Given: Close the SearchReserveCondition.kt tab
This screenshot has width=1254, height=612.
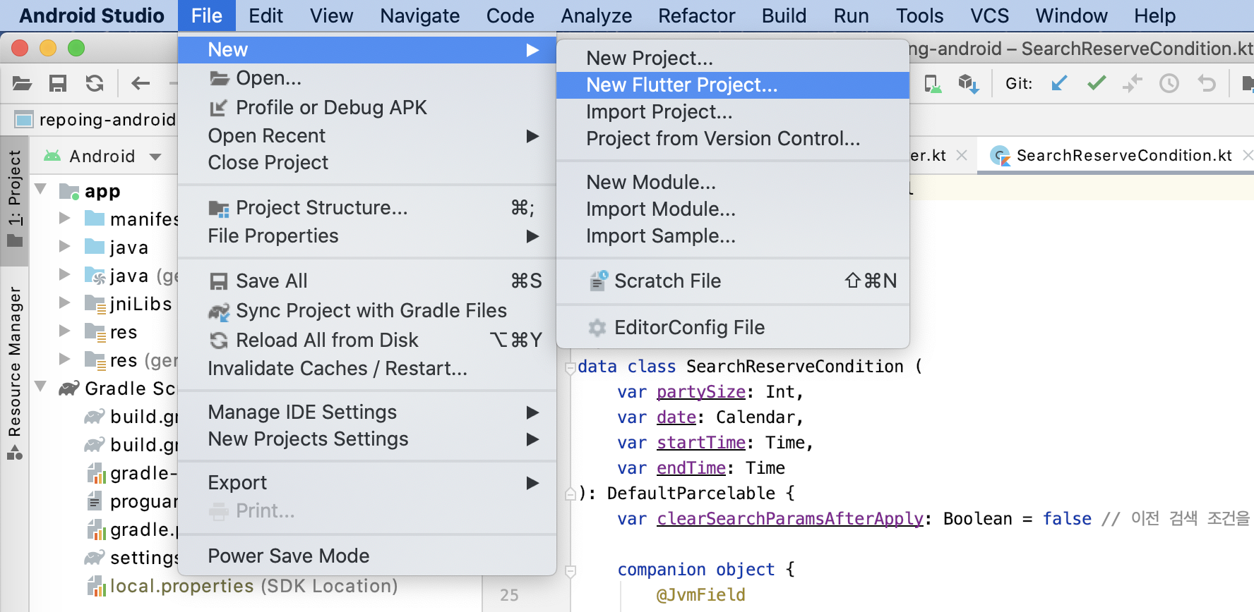Looking at the screenshot, I should pyautogui.click(x=1248, y=155).
